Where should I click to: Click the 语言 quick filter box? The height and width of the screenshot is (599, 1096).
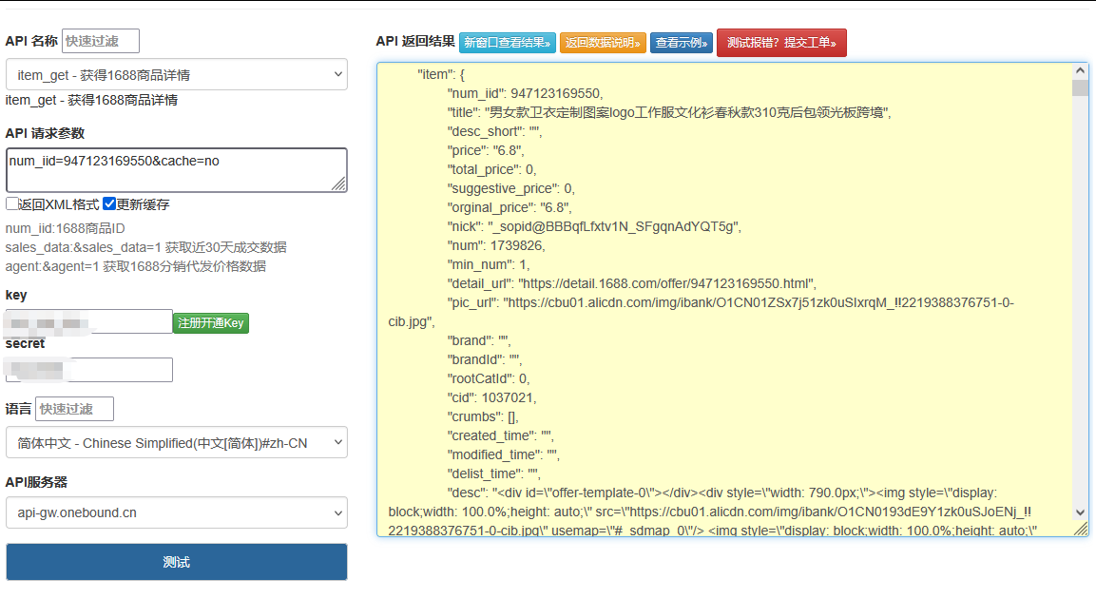point(74,409)
